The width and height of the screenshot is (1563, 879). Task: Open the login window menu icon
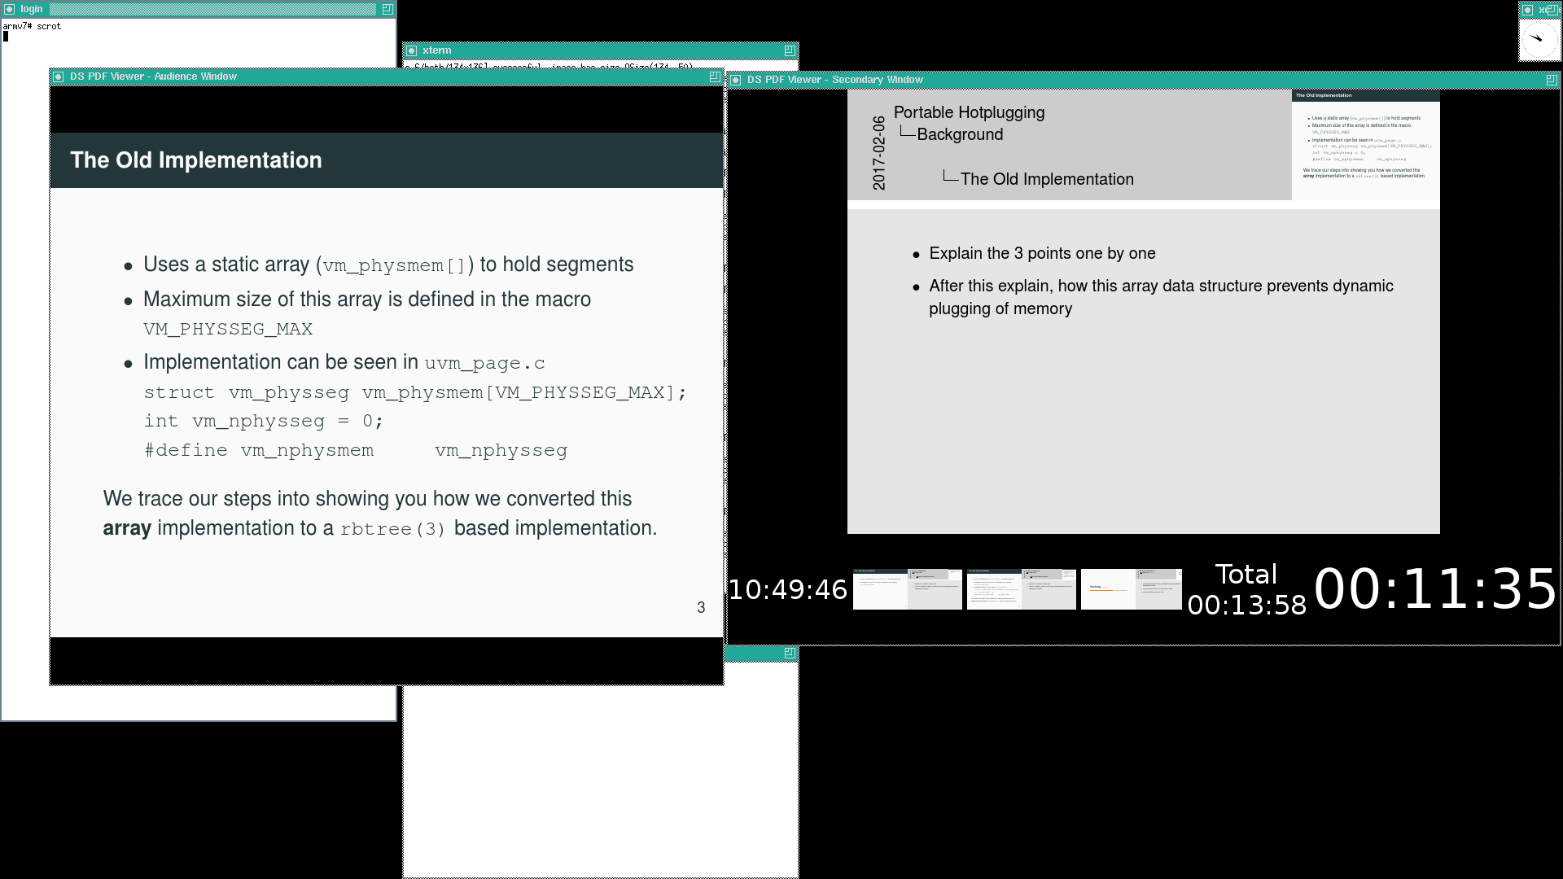click(x=10, y=9)
